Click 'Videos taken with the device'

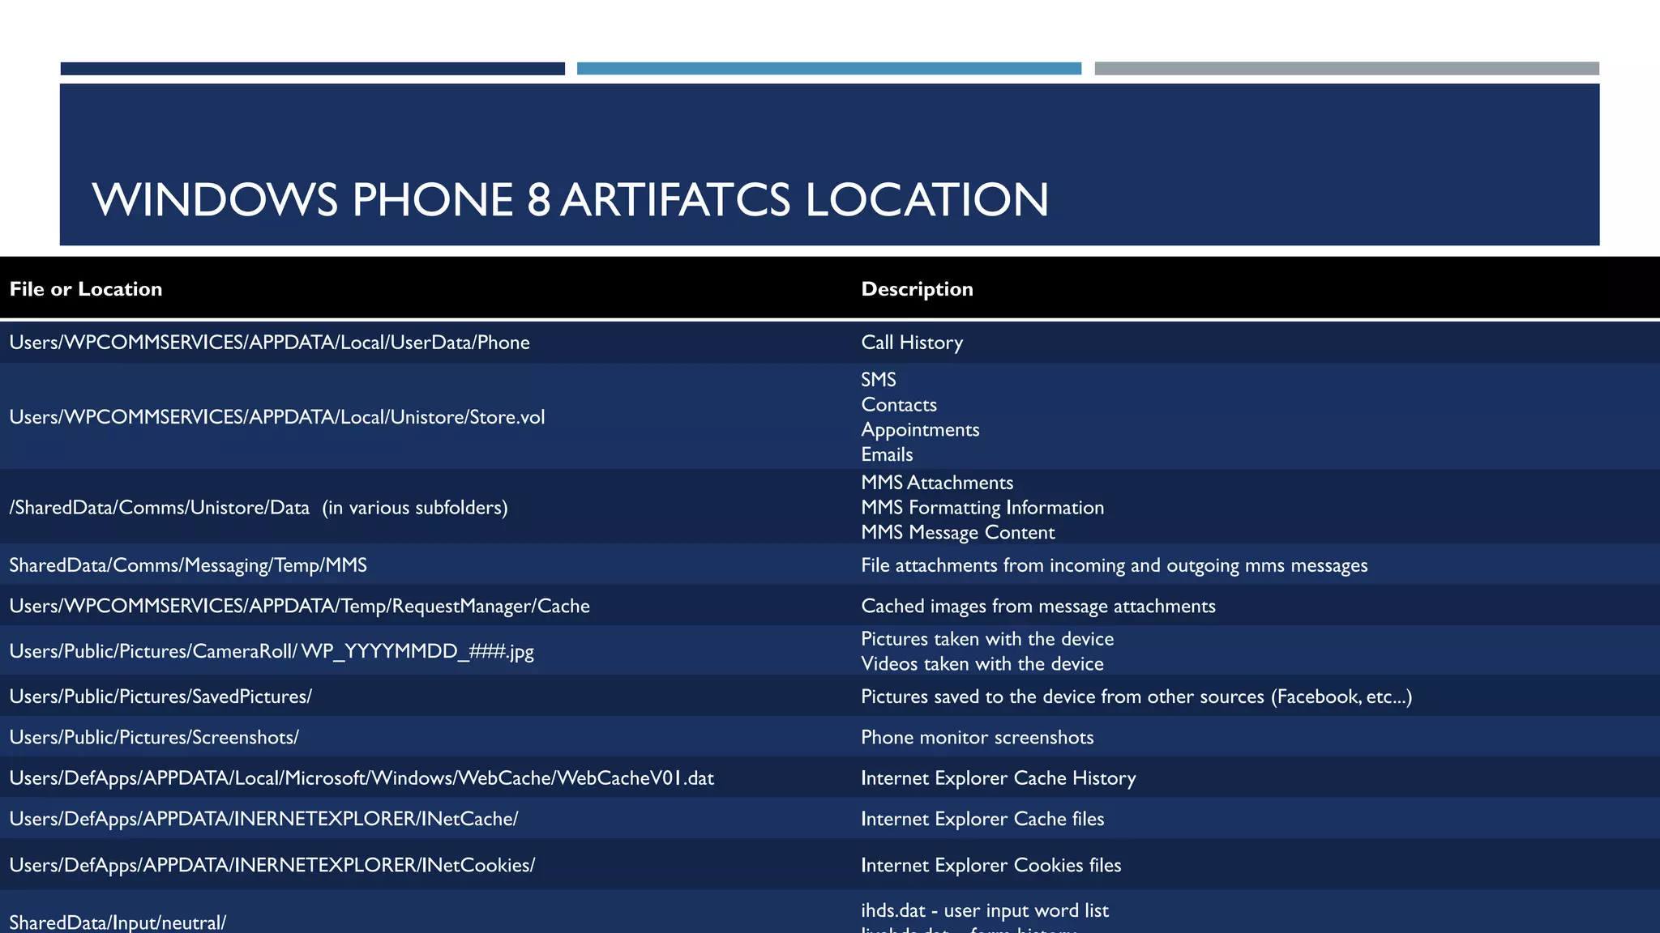pos(982,664)
